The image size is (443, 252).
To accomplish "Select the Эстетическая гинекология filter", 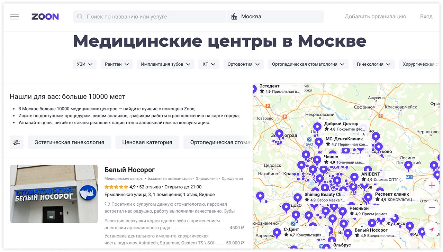I will coord(69,142).
